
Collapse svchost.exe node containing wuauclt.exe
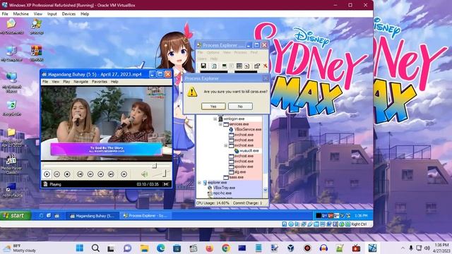(226, 146)
